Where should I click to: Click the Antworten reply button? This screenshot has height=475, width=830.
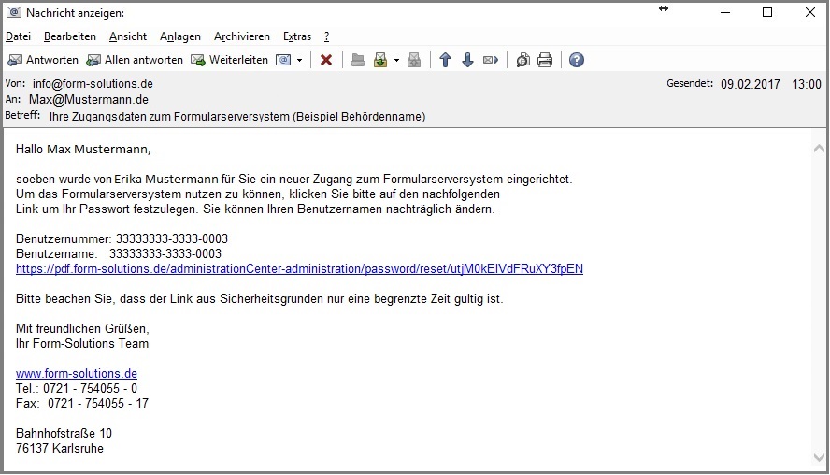tap(43, 60)
